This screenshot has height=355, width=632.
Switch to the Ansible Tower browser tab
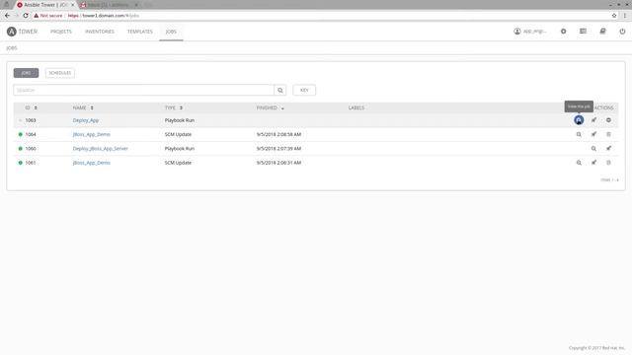(x=45, y=5)
